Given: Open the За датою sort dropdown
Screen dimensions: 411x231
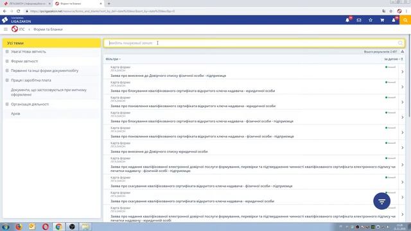Looking at the screenshot, I should click(393, 59).
